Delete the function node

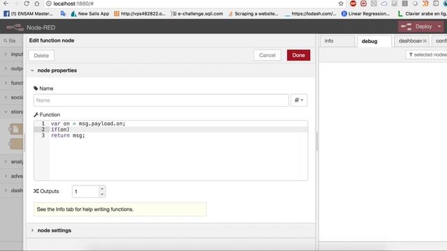coord(41,56)
